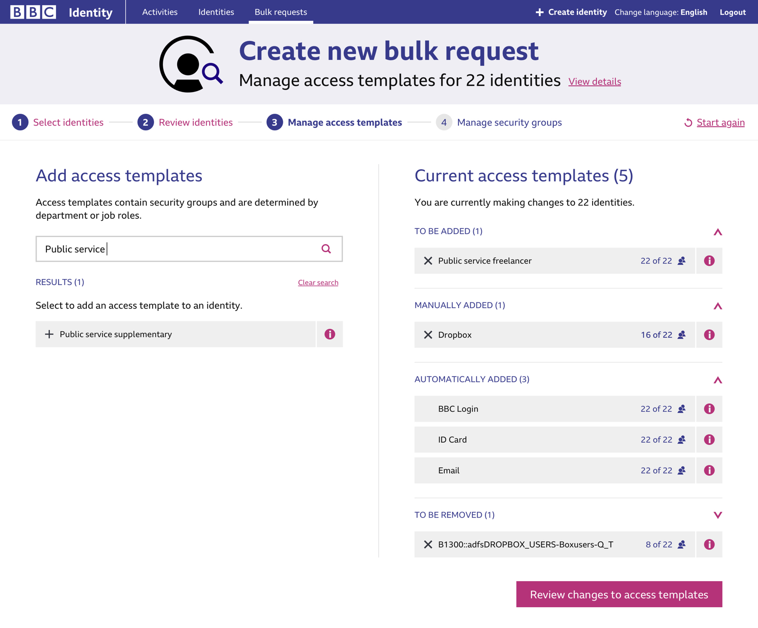Add Public service supplementary template
Screen dimensions: 758x628
click(49, 334)
